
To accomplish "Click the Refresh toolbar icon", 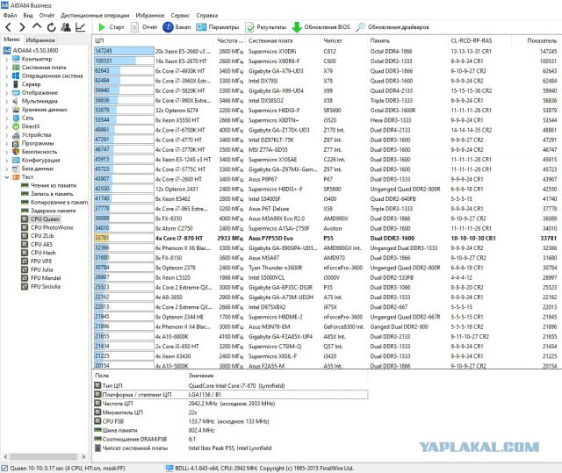I will pyautogui.click(x=51, y=27).
